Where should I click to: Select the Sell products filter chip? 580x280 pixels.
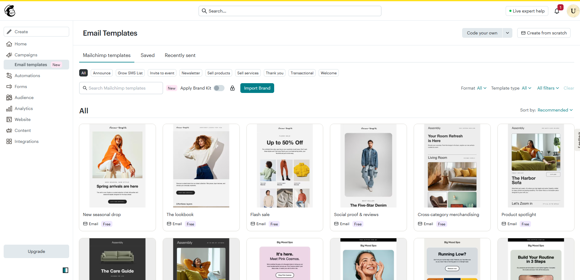coord(219,73)
